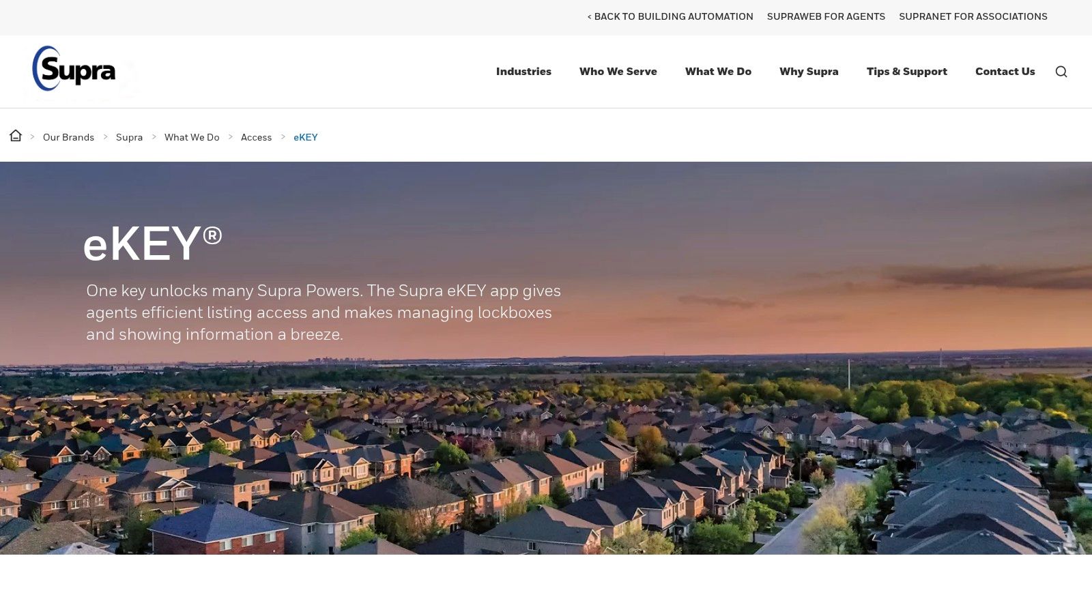The height and width of the screenshot is (614, 1092).
Task: Select the Our Brands breadcrumb
Action: 68,137
